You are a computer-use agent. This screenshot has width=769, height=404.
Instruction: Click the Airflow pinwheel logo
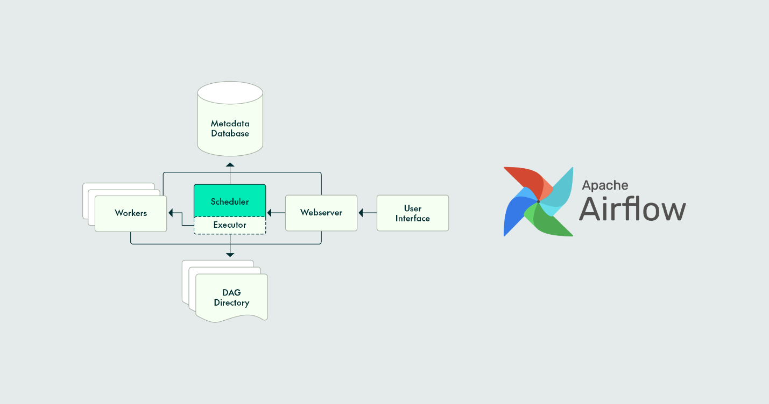click(x=538, y=201)
